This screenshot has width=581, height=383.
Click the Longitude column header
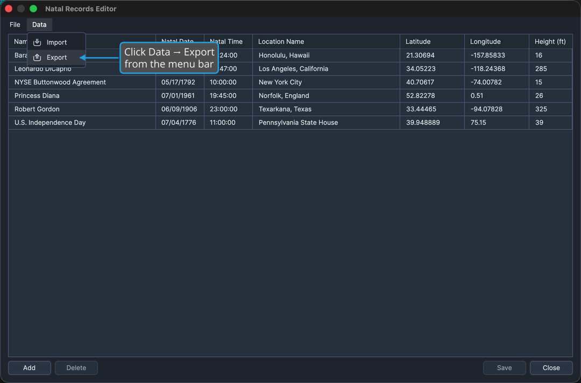(497, 41)
